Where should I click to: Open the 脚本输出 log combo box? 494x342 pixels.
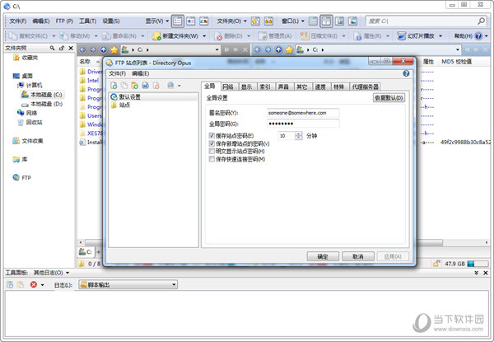click(x=128, y=284)
